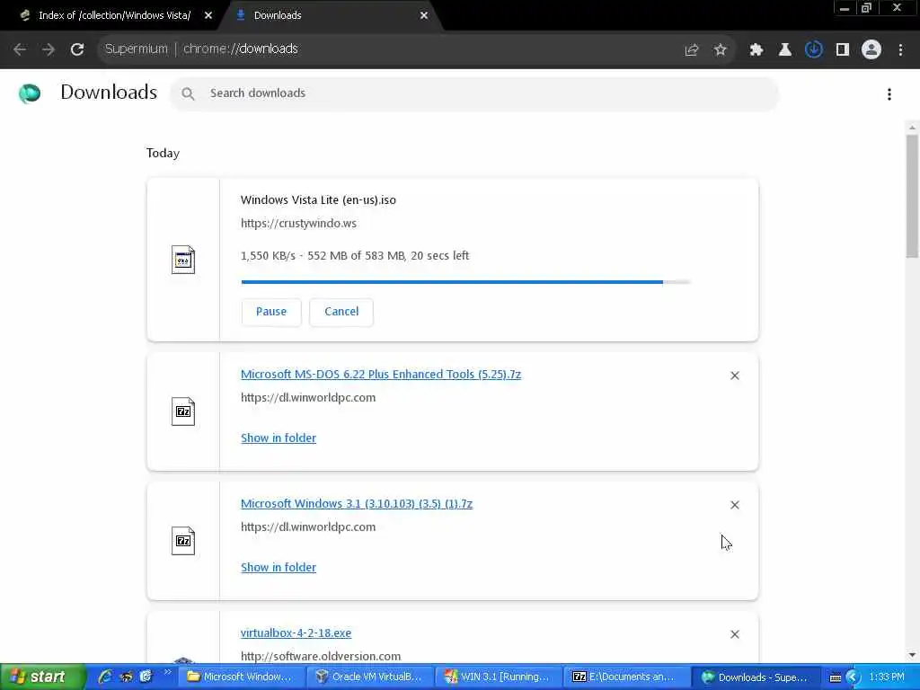Click the Downloads - Supermium taskbar button
The image size is (920, 690).
(x=755, y=677)
